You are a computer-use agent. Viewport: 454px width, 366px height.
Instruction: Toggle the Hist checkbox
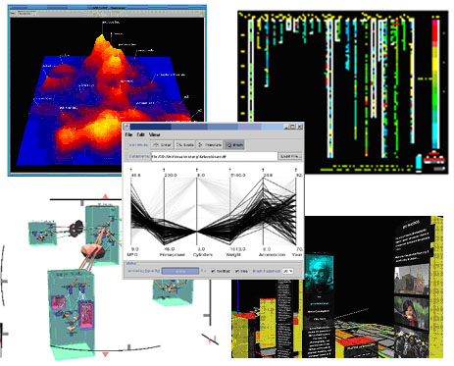[x=242, y=271]
